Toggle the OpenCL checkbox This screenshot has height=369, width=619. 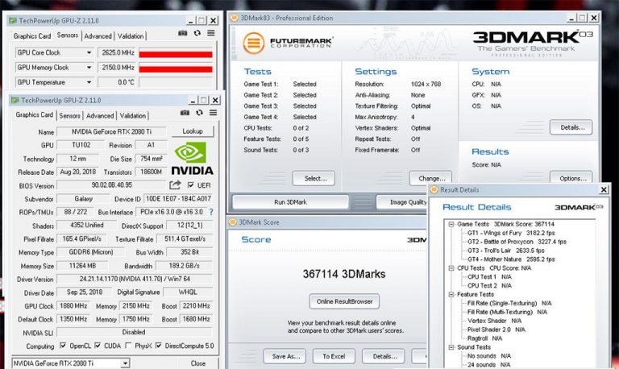[x=63, y=346]
